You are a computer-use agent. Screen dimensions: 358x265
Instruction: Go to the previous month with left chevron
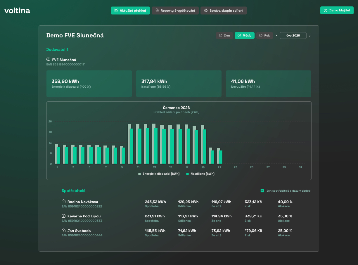[277, 36]
